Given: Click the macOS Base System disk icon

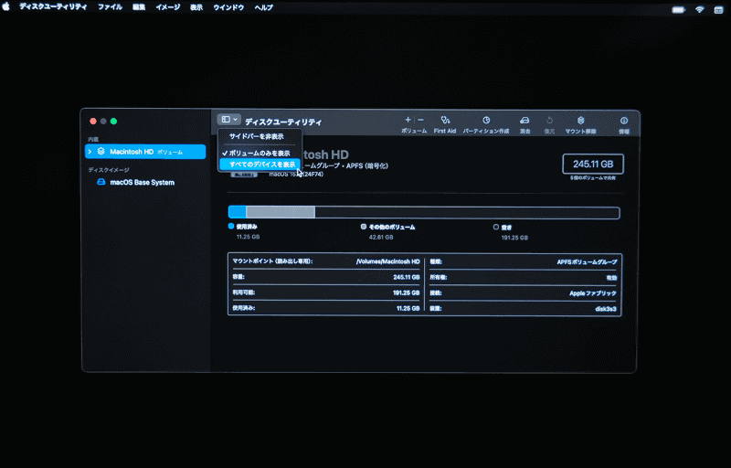Looking at the screenshot, I should [101, 182].
